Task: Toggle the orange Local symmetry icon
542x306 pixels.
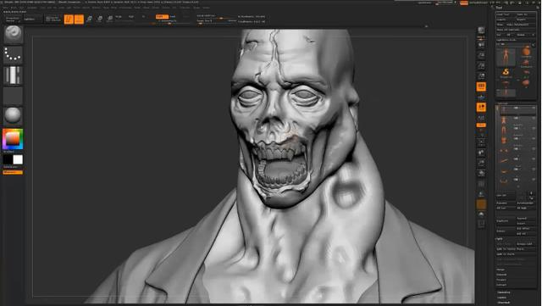Action: tap(481, 108)
